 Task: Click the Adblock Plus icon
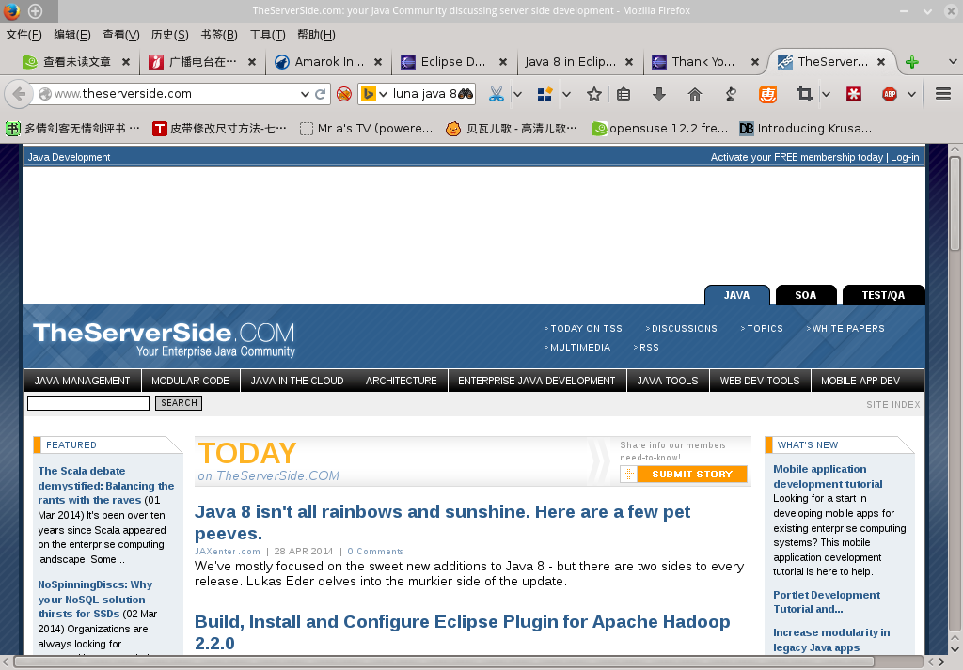point(890,94)
